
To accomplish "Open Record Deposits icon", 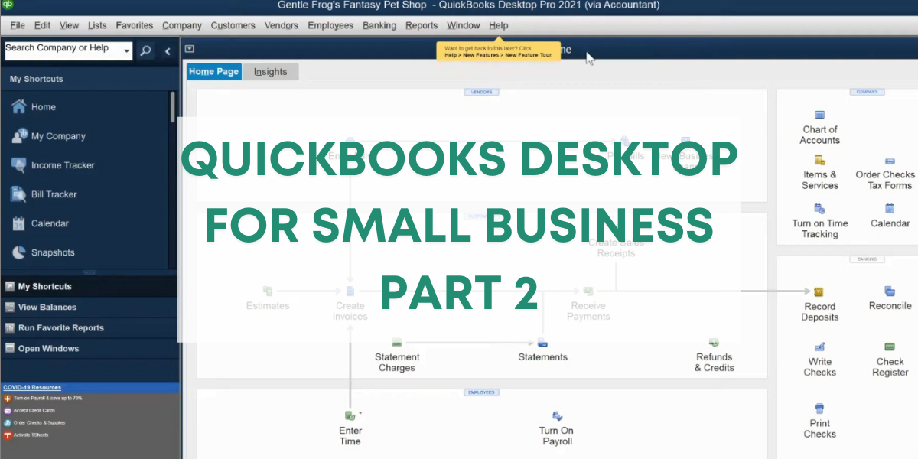I will (x=819, y=291).
